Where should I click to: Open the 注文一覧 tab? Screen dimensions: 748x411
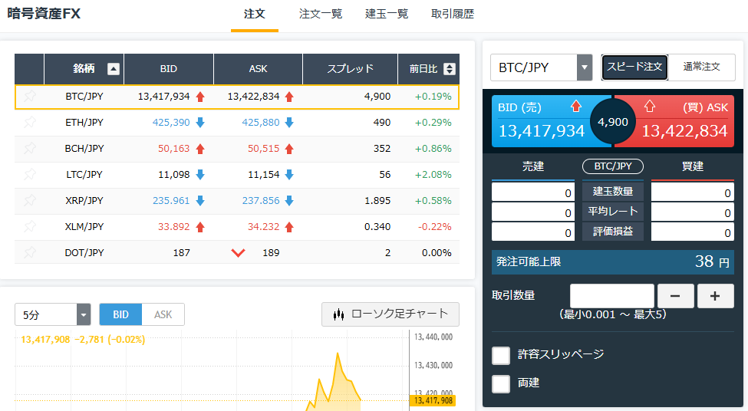[x=321, y=15]
